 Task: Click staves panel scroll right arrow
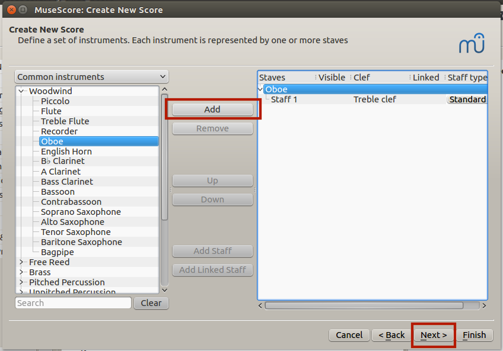(x=484, y=306)
